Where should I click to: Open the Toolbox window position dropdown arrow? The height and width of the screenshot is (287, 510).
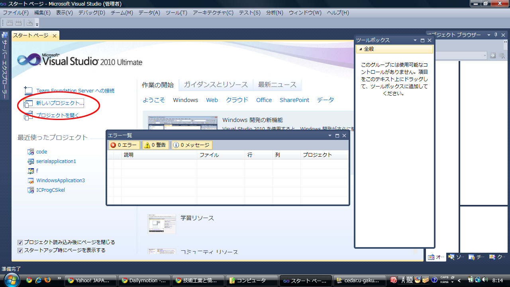[x=415, y=40]
